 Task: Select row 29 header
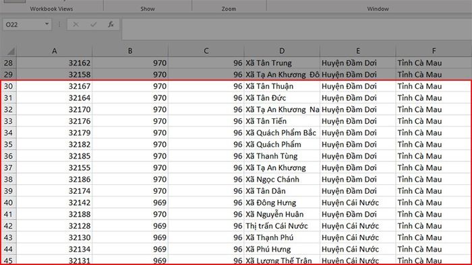pyautogui.click(x=8, y=75)
